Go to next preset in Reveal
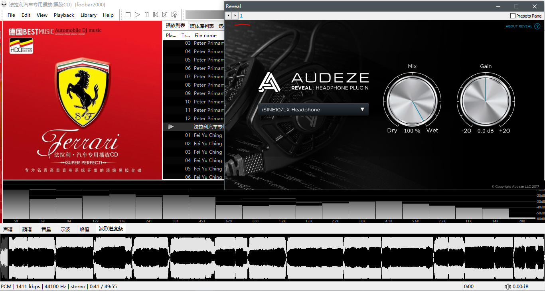This screenshot has width=545, height=291. pos(235,16)
